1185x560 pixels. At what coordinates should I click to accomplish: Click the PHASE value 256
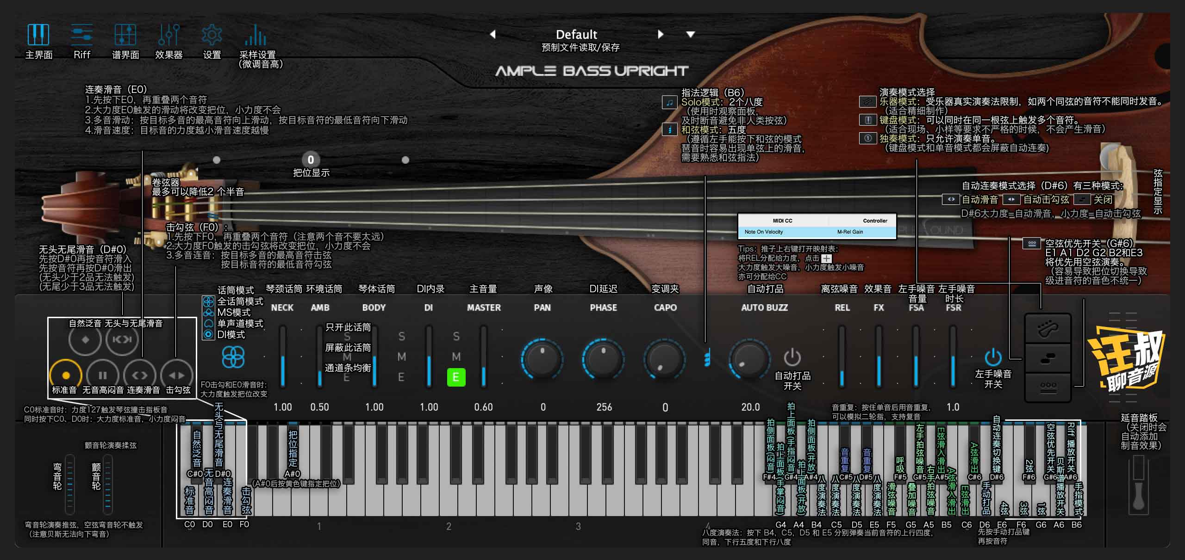[x=604, y=407]
